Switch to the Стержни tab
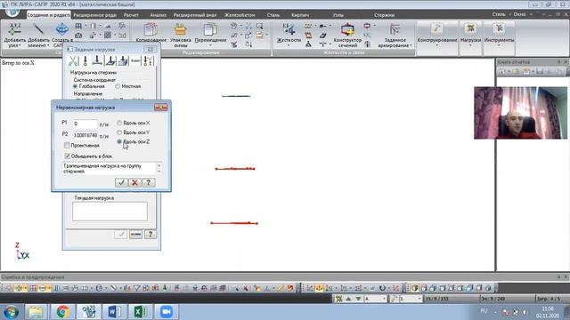 (384, 15)
